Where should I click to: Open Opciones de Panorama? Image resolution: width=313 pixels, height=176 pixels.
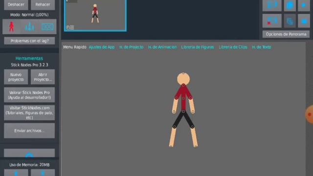point(286,34)
